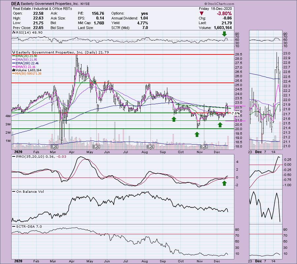Click the magenta EMA(5) legend line swatch
Image resolution: width=297 pixels, height=264 pixels.
point(14,67)
